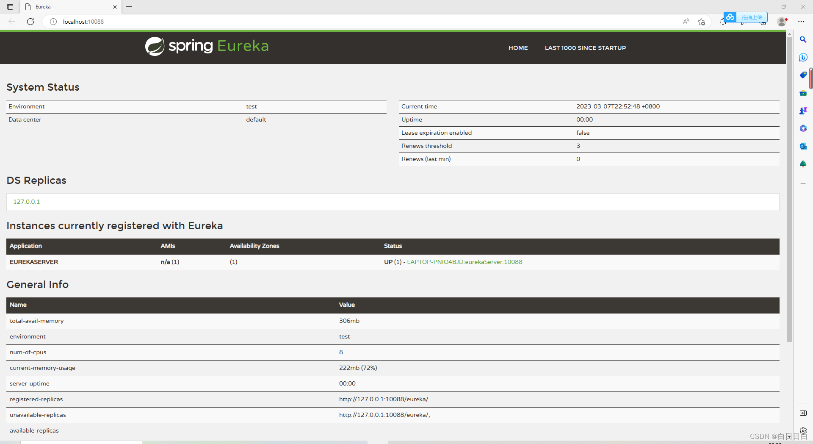This screenshot has height=444, width=813.
Task: Select the EUREKASERVER application cell
Action: pos(34,262)
